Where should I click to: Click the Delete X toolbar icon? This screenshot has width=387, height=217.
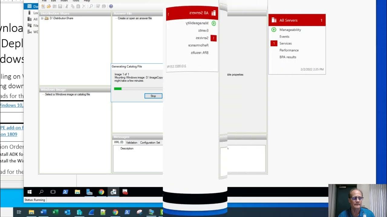[x=84, y=6]
